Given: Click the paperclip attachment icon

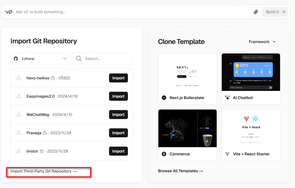Looking at the screenshot, I should click(256, 12).
